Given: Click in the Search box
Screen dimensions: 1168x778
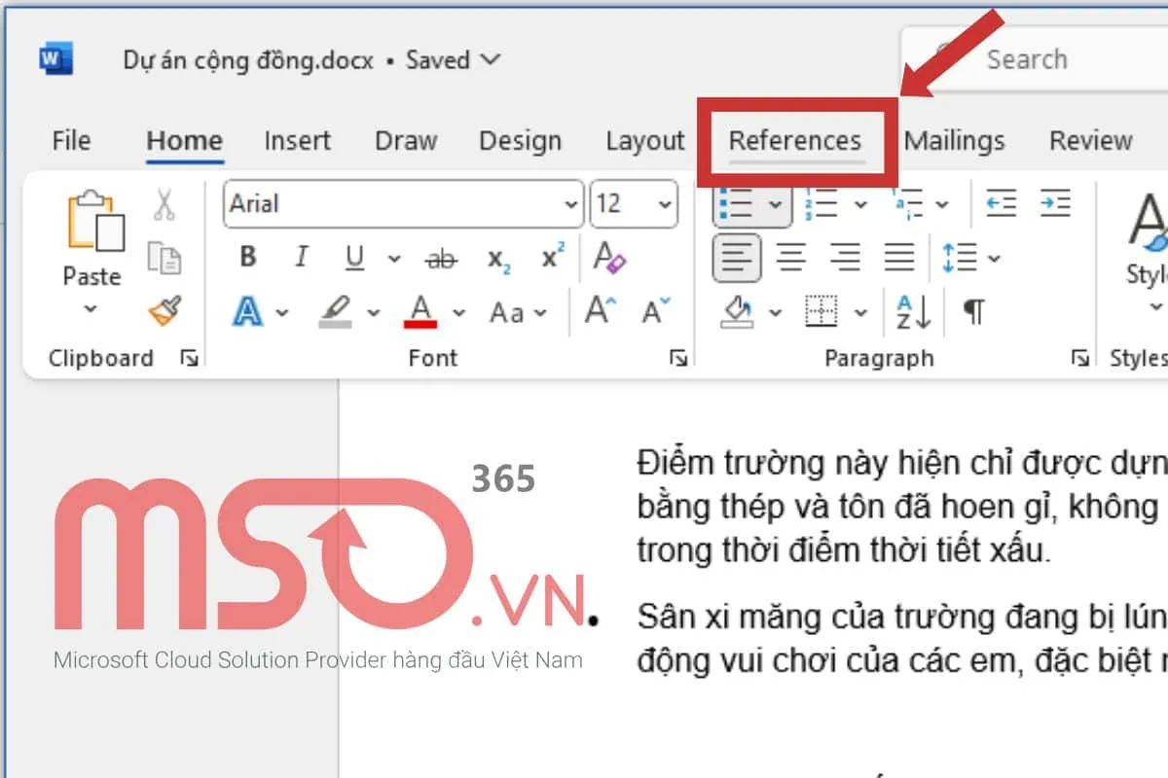Looking at the screenshot, I should 1027,59.
